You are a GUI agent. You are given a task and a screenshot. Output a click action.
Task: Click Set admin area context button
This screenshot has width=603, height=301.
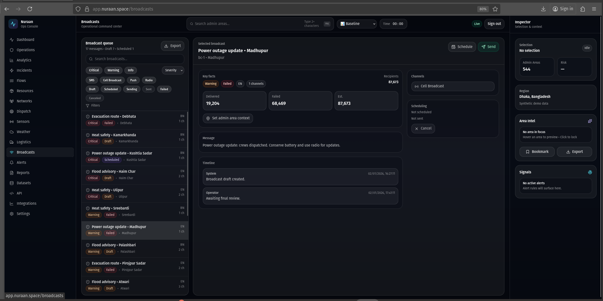pyautogui.click(x=228, y=118)
